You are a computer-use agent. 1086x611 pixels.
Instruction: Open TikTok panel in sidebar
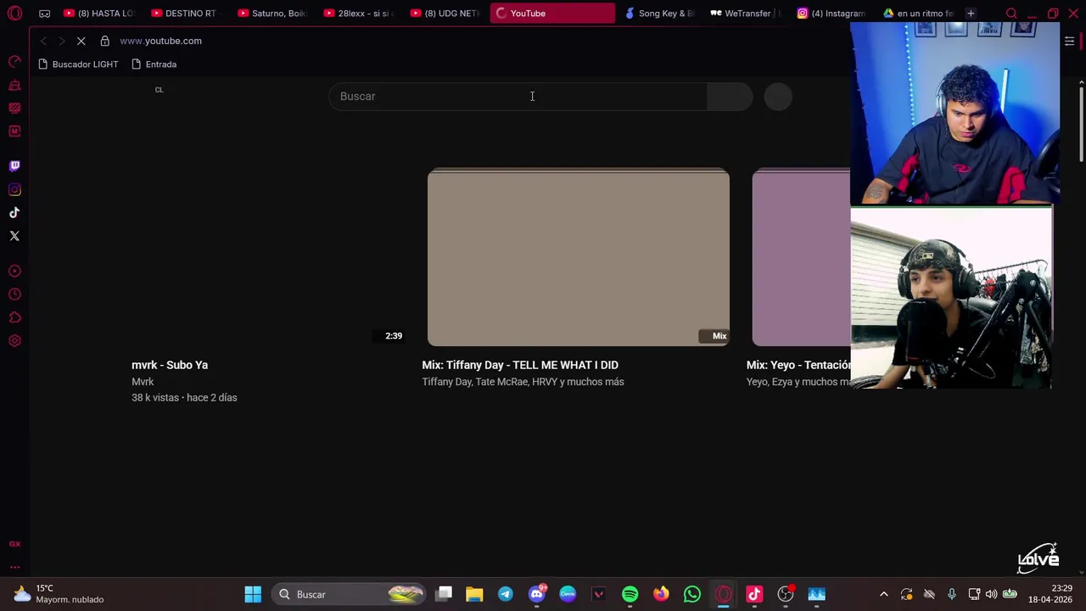point(14,212)
